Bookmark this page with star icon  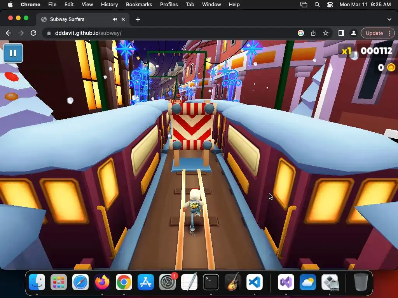pos(326,33)
